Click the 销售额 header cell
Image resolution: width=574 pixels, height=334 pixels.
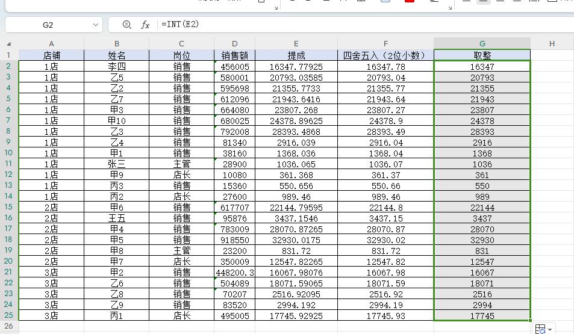[235, 55]
